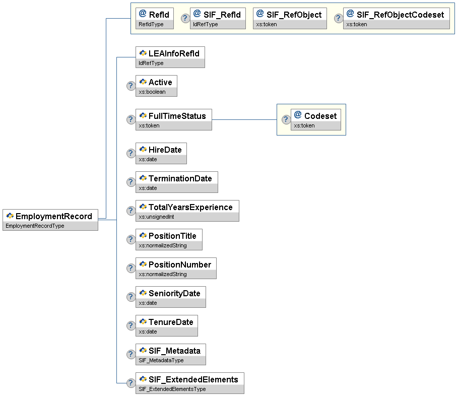
Task: Click the help icon beside PositionTitle
Action: point(130,239)
